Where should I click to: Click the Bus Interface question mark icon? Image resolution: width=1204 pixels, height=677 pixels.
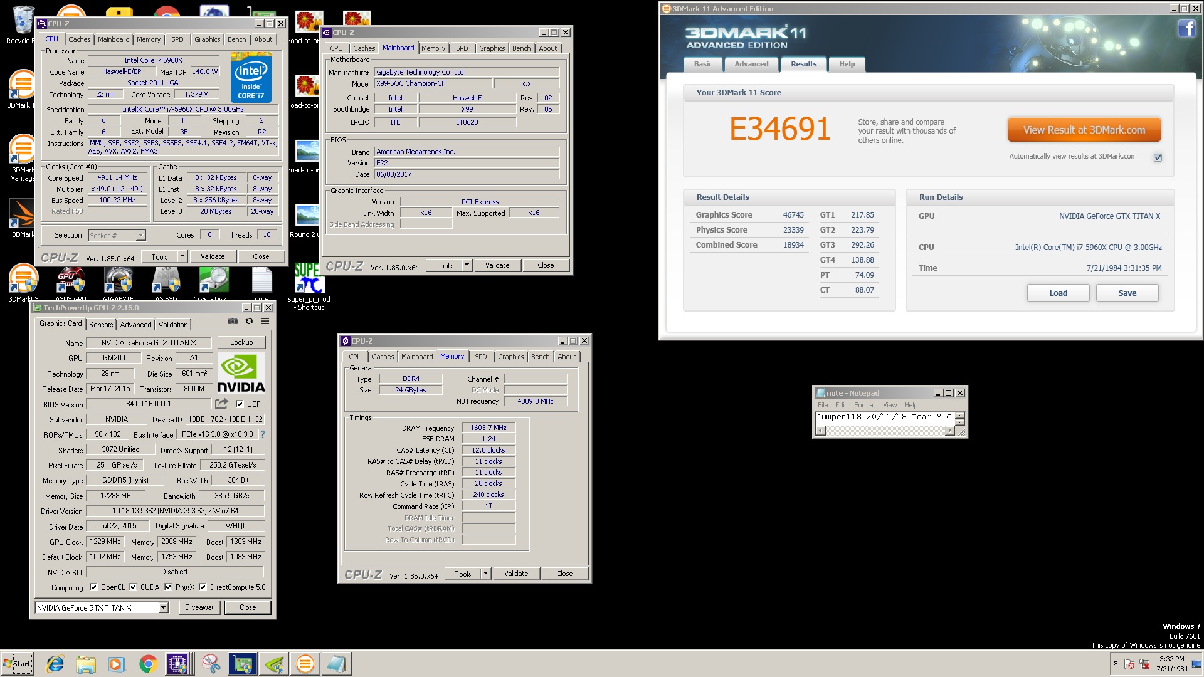click(x=262, y=434)
